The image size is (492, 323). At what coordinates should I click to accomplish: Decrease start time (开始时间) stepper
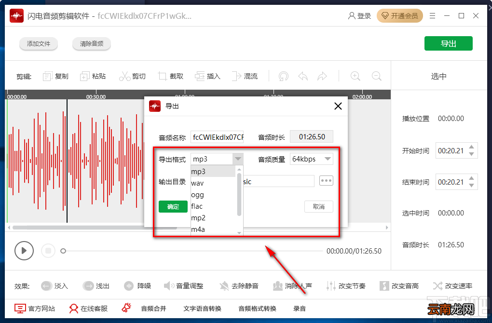(471, 154)
